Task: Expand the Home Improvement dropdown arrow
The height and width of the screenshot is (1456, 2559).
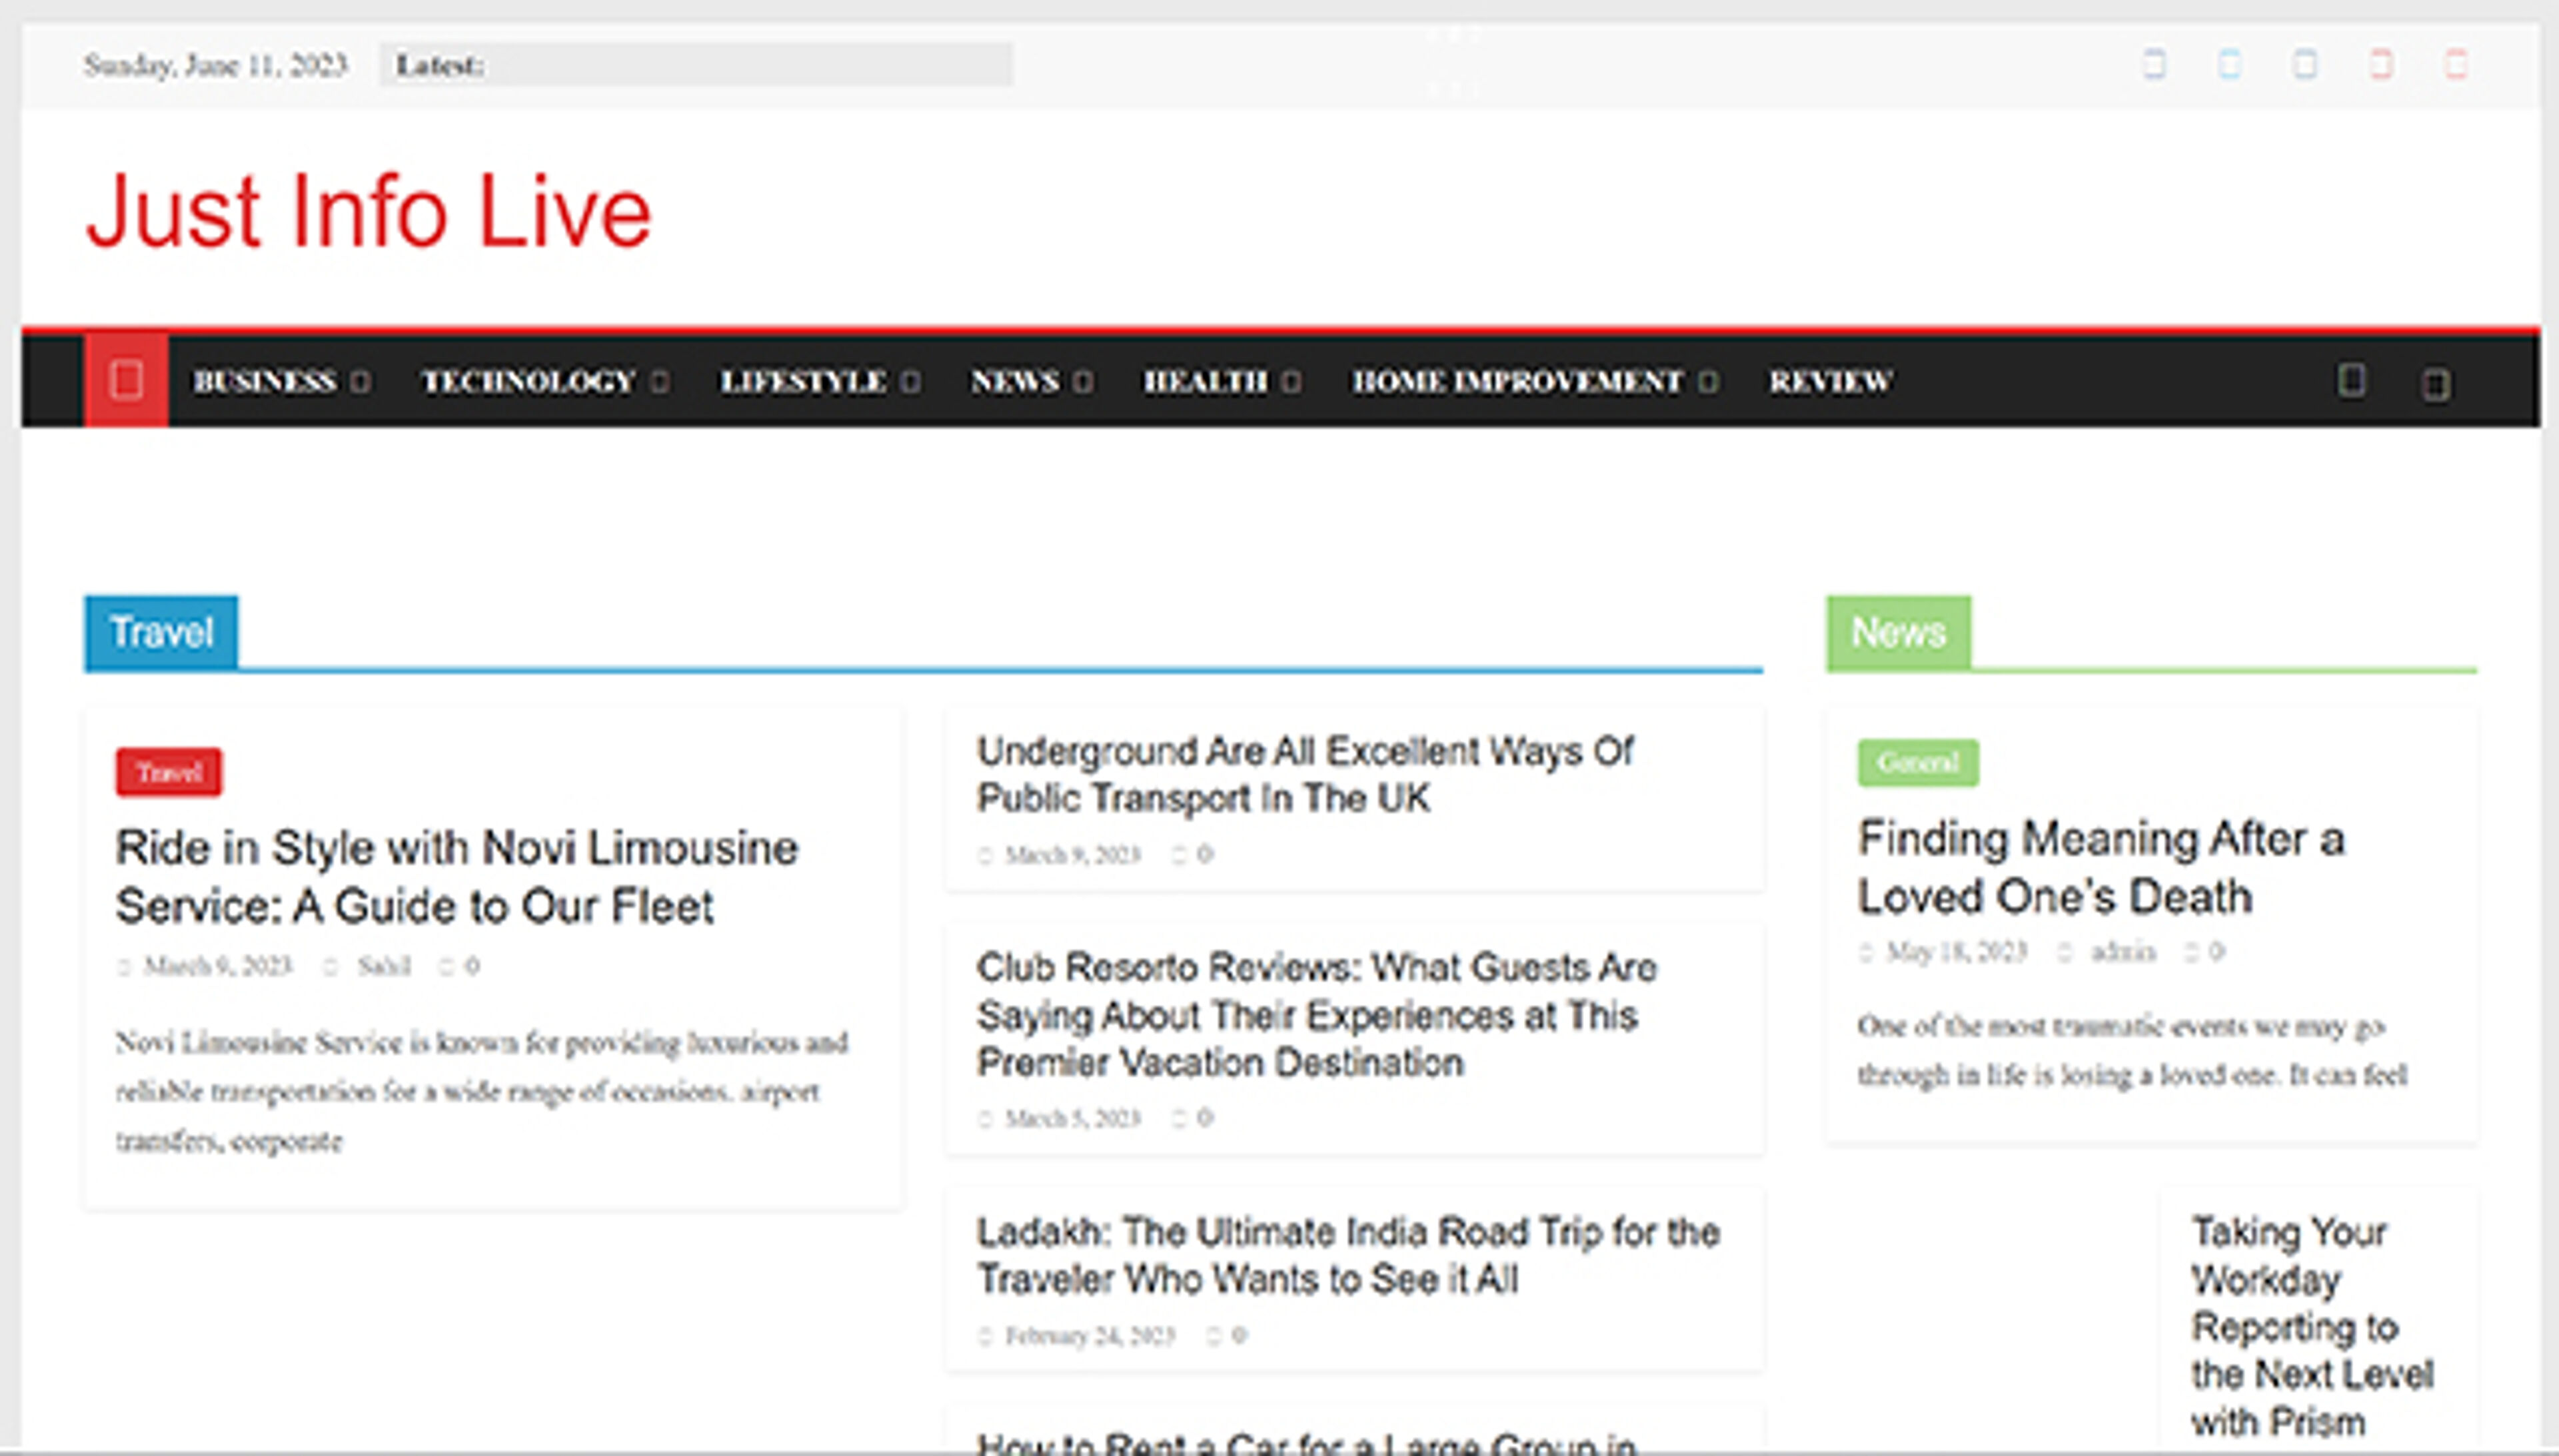Action: click(1709, 382)
